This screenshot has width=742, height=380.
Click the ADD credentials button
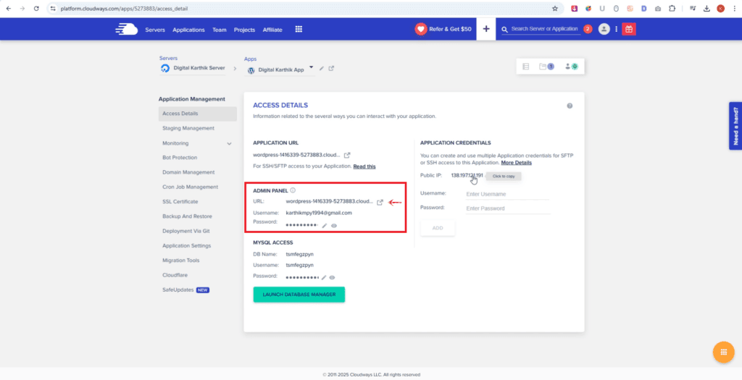[x=438, y=228]
